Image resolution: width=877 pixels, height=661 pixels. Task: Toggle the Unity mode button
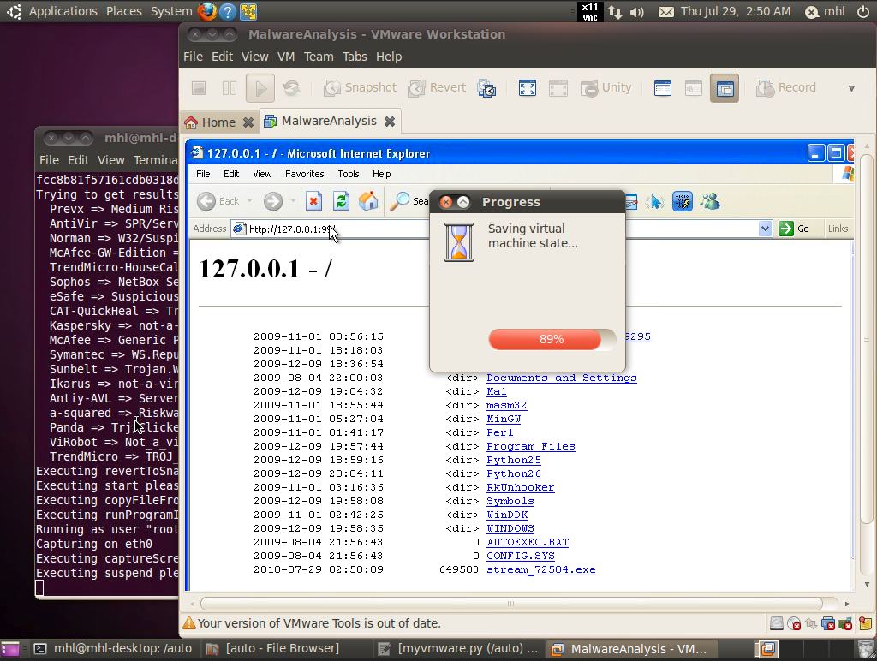tap(606, 87)
